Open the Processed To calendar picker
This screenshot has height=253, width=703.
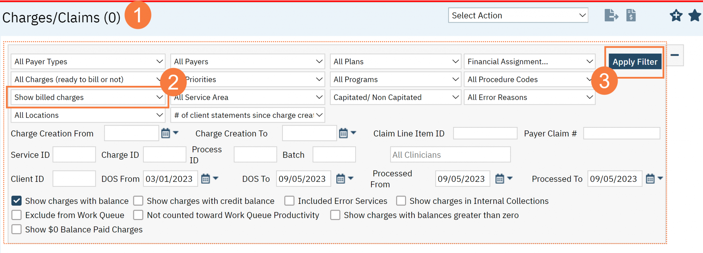pyautogui.click(x=650, y=179)
